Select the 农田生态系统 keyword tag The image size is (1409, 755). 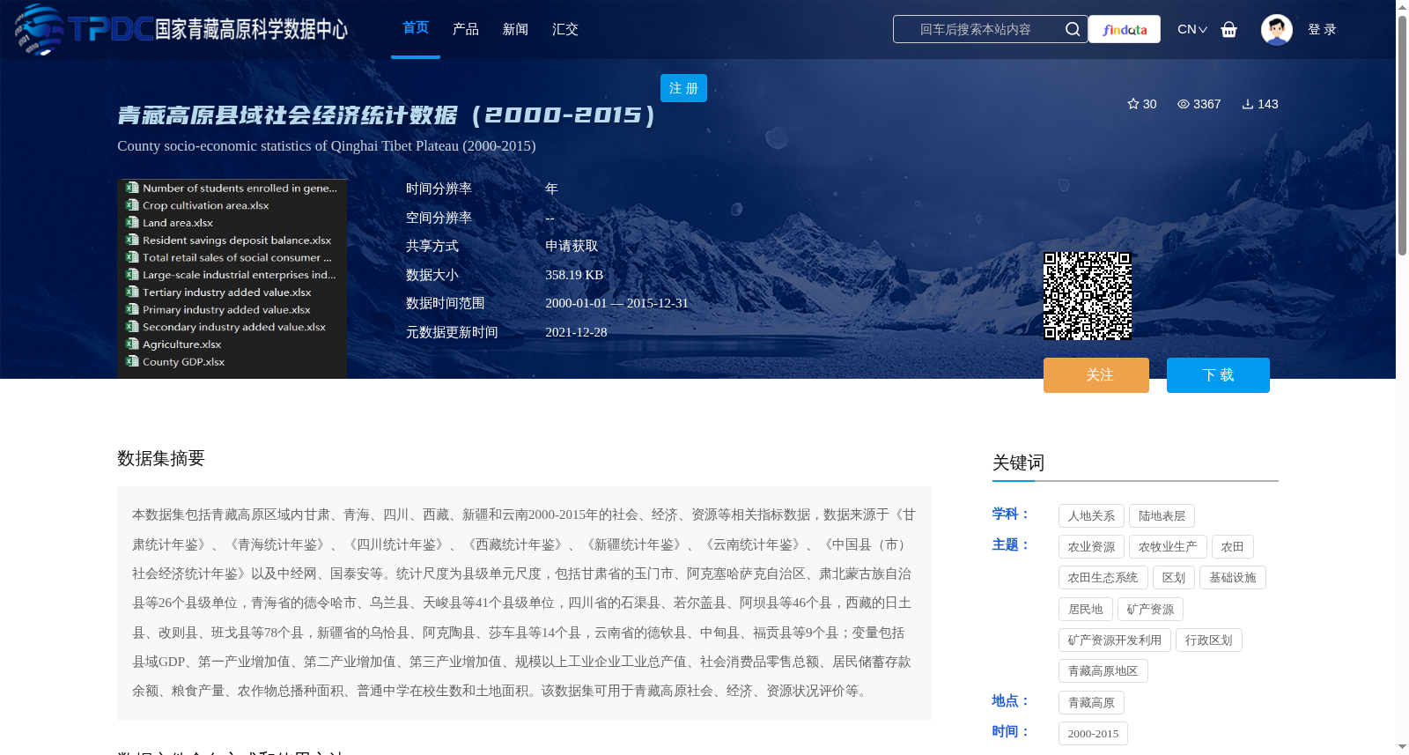1103,578
